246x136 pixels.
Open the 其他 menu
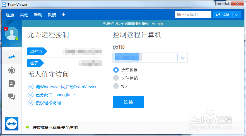click(x=24, y=15)
